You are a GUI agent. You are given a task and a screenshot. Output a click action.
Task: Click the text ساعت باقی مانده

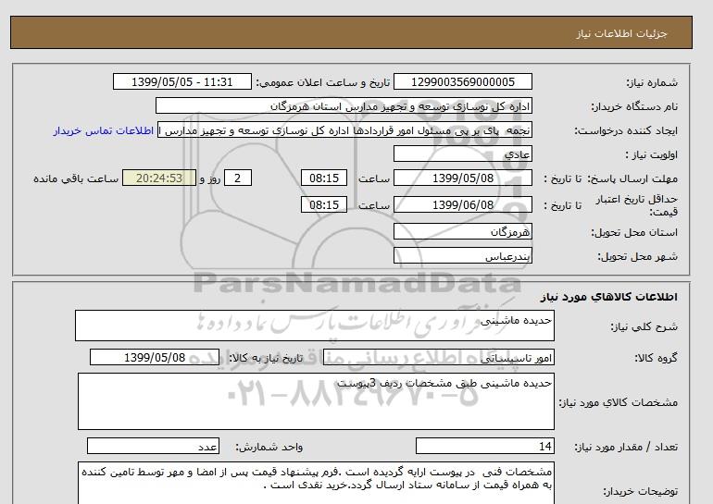pos(76,178)
